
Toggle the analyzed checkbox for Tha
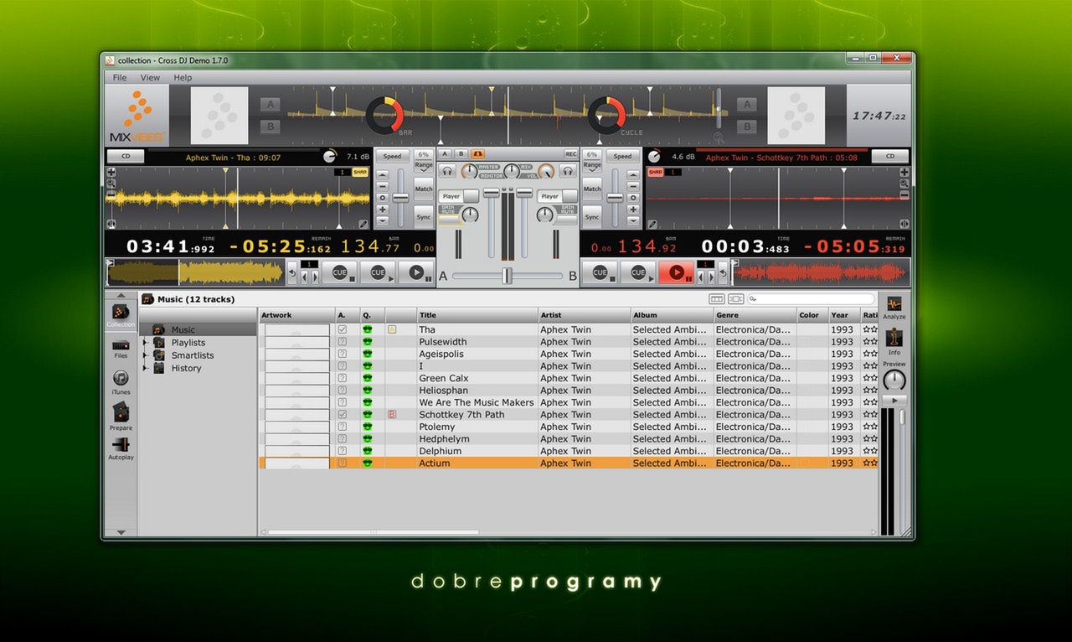click(342, 330)
